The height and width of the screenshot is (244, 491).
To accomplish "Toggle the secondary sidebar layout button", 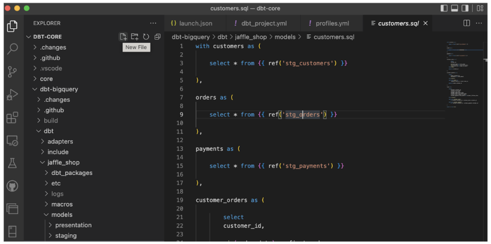I will point(465,9).
